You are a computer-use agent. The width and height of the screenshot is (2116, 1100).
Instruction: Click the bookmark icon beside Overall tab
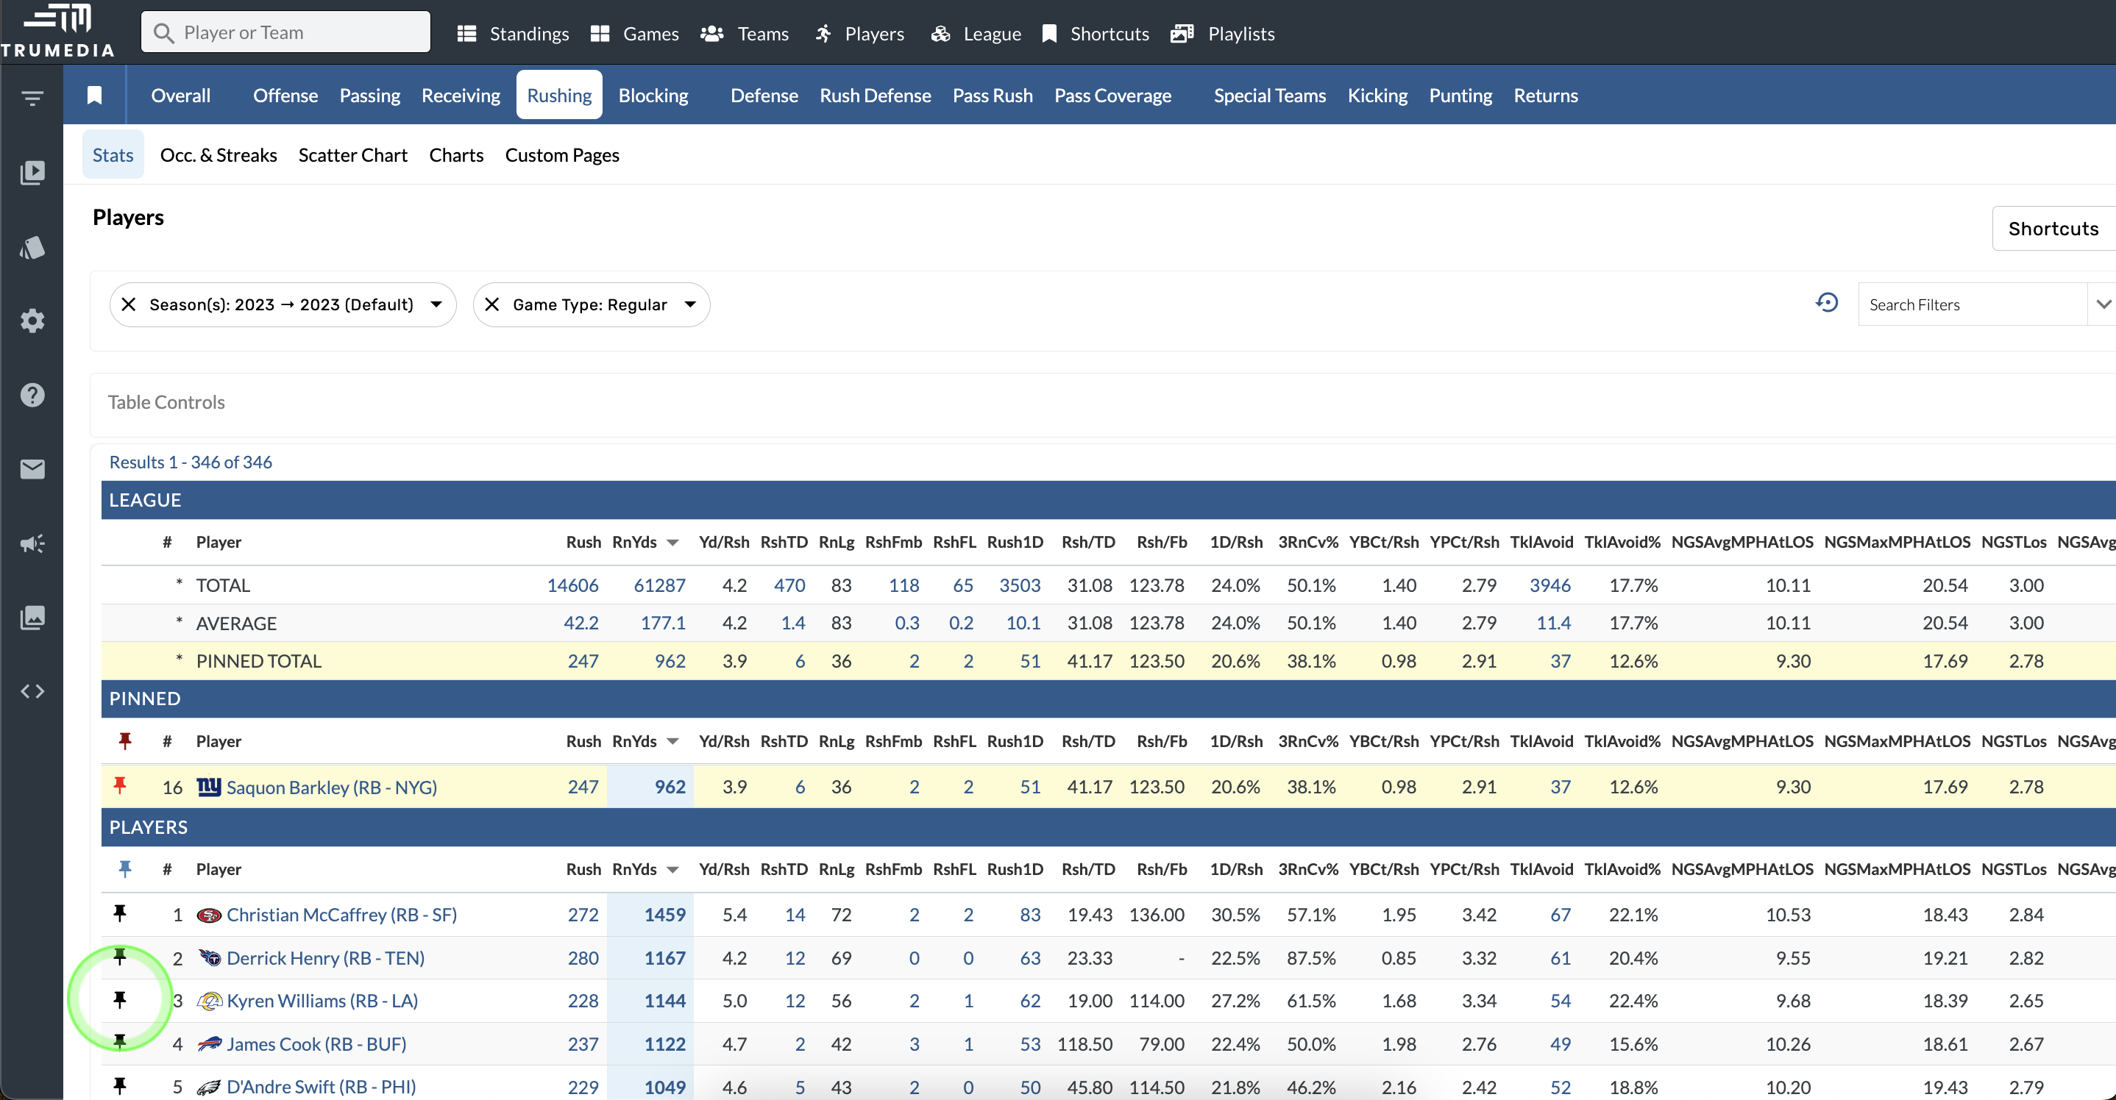click(94, 96)
